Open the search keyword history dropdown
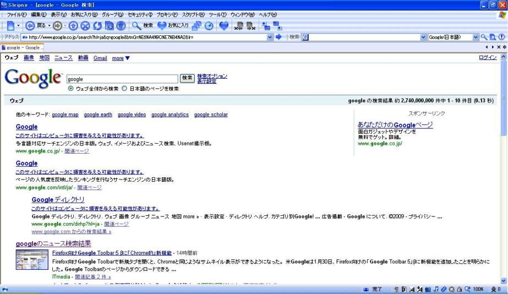508x294 pixels. point(423,37)
